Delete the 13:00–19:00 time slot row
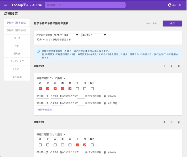The image size is (187, 157). (105, 103)
